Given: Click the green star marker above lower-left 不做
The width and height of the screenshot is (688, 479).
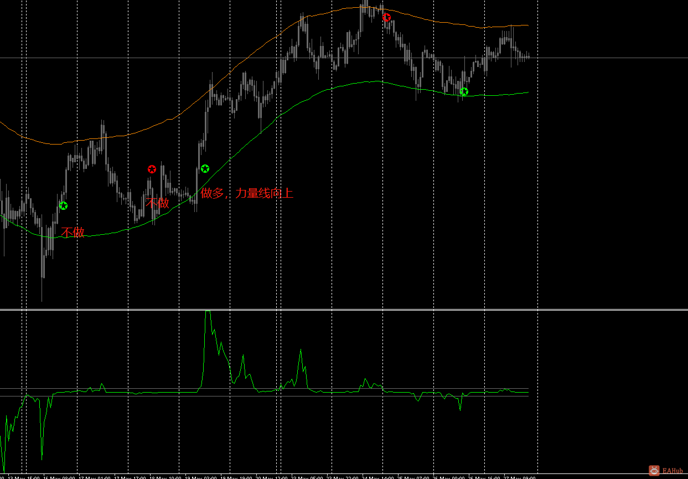Looking at the screenshot, I should pos(63,205).
